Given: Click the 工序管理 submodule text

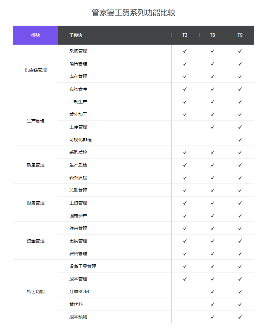Looking at the screenshot, I should coord(78,127).
